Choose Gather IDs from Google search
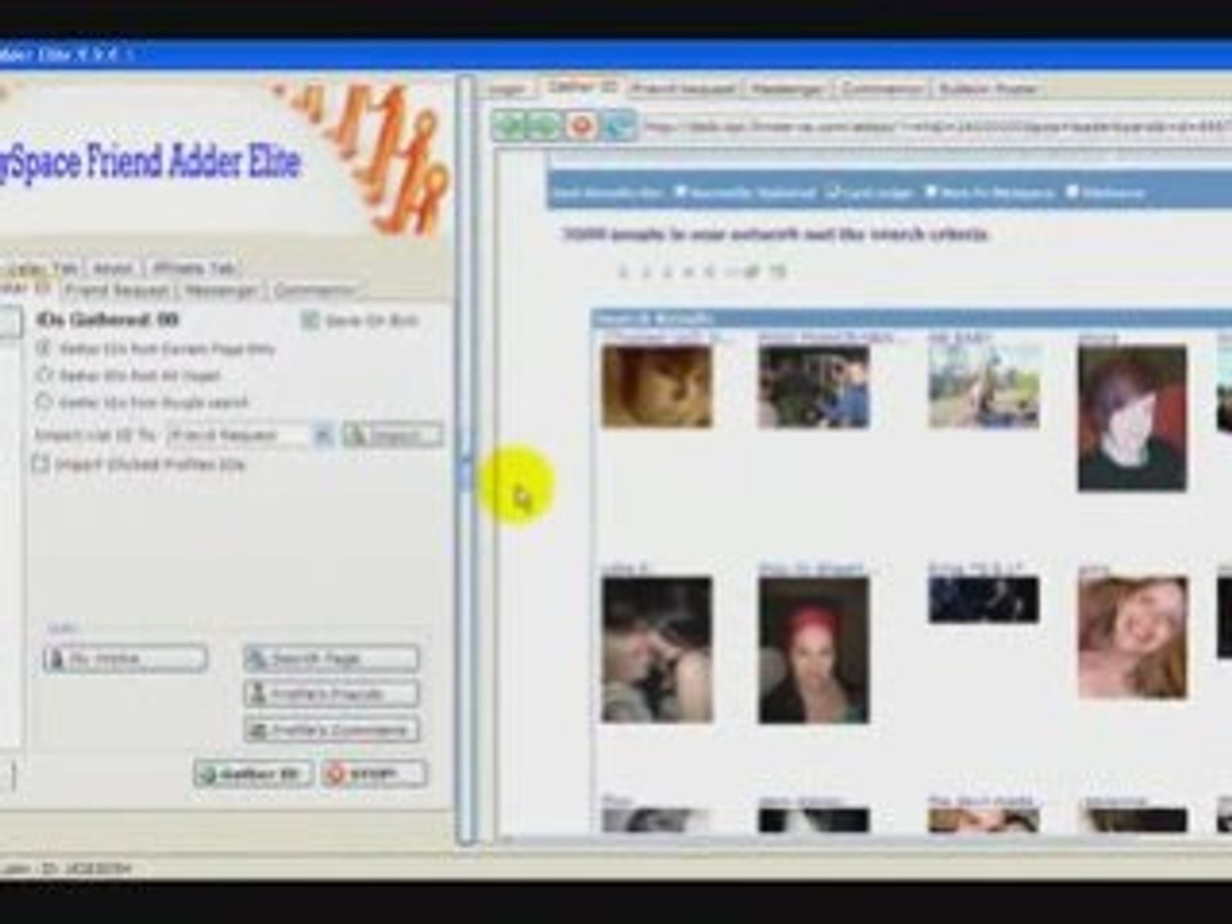The width and height of the screenshot is (1232, 924). tap(43, 401)
